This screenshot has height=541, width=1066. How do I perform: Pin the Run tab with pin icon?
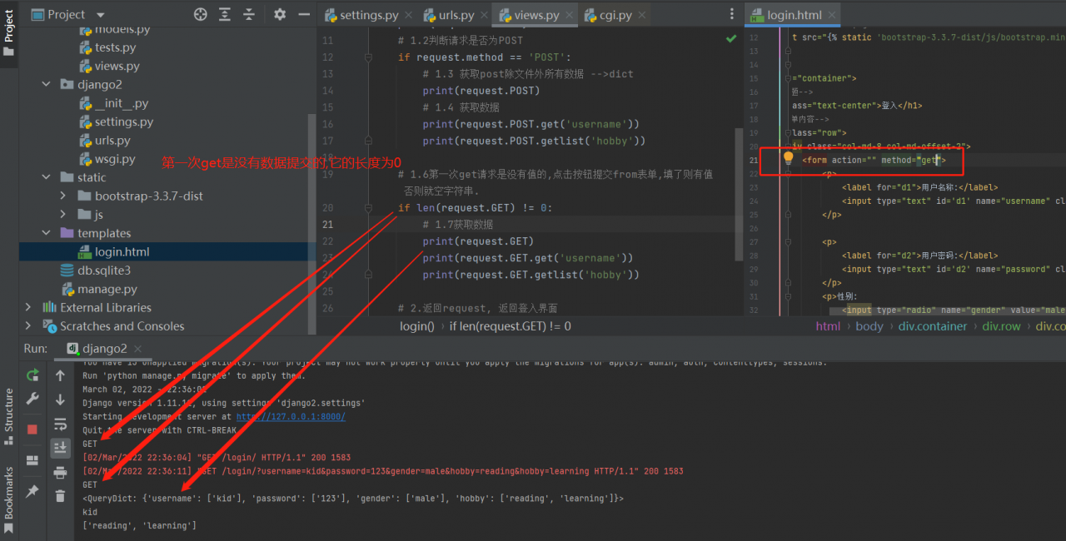pos(32,491)
